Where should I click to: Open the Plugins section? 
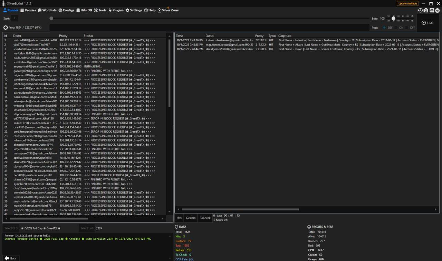[x=116, y=10]
